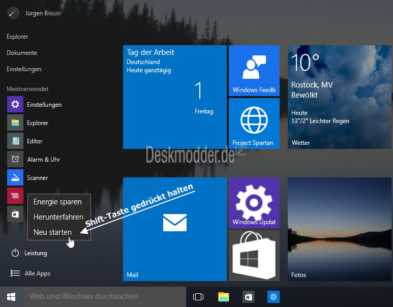Screen dimensions: 393x307
Task: Click the Leistung label
Action: [x=36, y=253]
